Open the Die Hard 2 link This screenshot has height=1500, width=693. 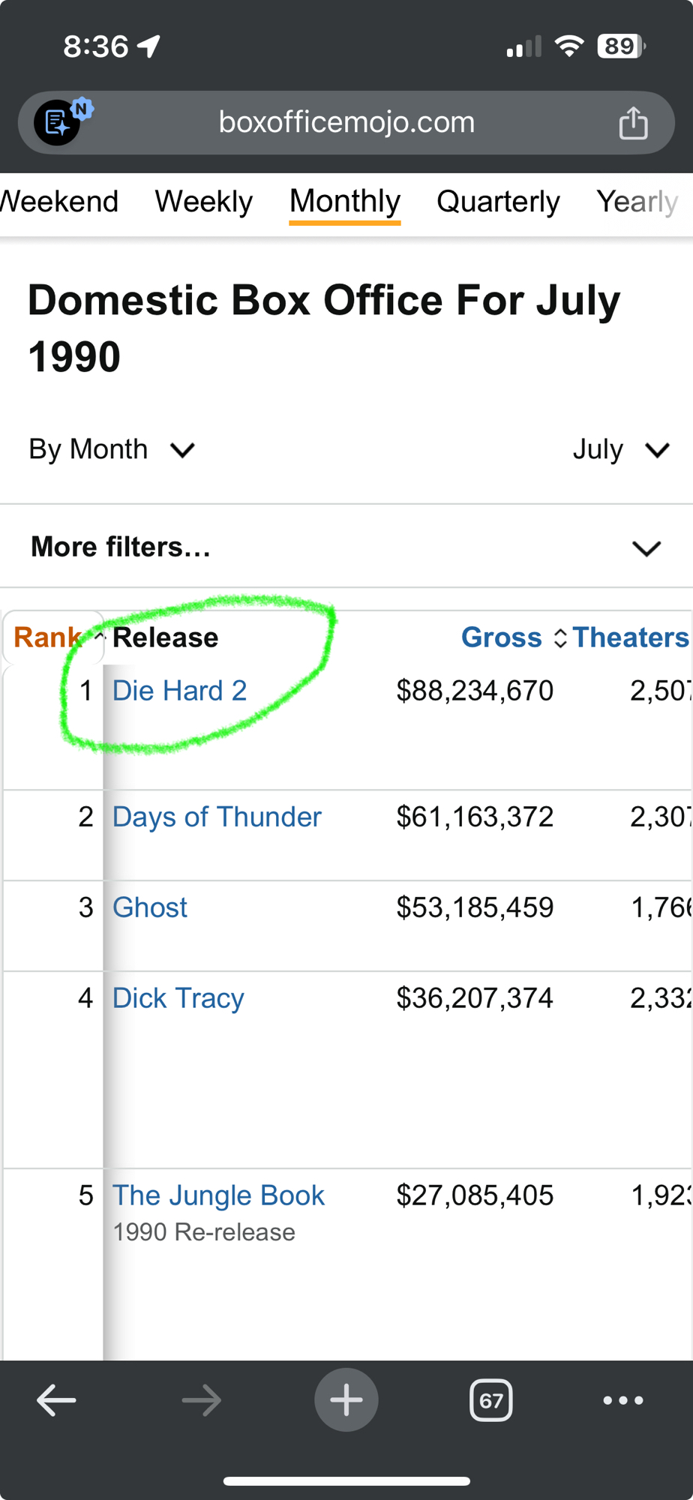(179, 691)
